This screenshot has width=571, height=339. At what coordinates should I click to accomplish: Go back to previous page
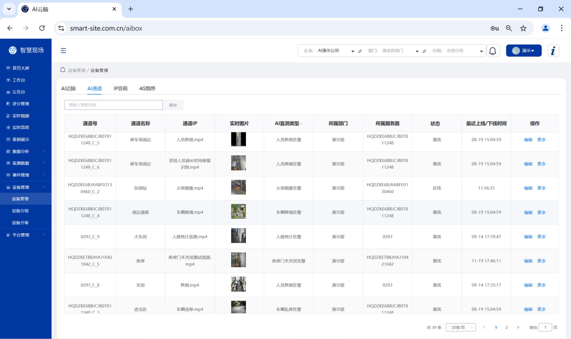click(x=10, y=28)
